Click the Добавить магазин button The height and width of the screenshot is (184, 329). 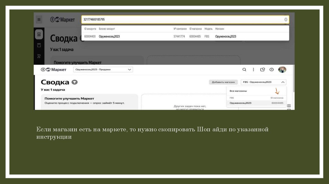tap(223, 82)
